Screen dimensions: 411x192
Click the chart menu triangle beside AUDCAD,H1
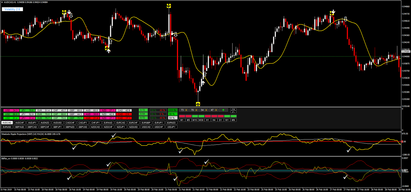click(x=2, y=2)
